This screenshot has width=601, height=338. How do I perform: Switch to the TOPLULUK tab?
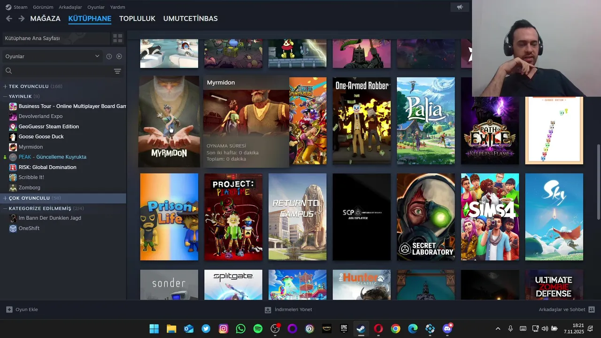(x=137, y=19)
